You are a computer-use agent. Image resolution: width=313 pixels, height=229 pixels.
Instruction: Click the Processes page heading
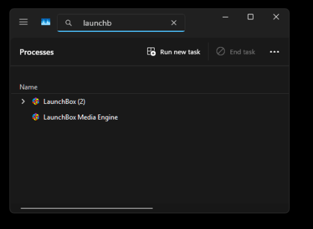point(37,52)
